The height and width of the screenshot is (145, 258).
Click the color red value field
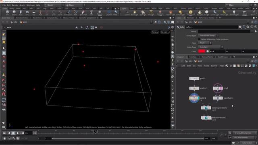[x=217, y=51]
